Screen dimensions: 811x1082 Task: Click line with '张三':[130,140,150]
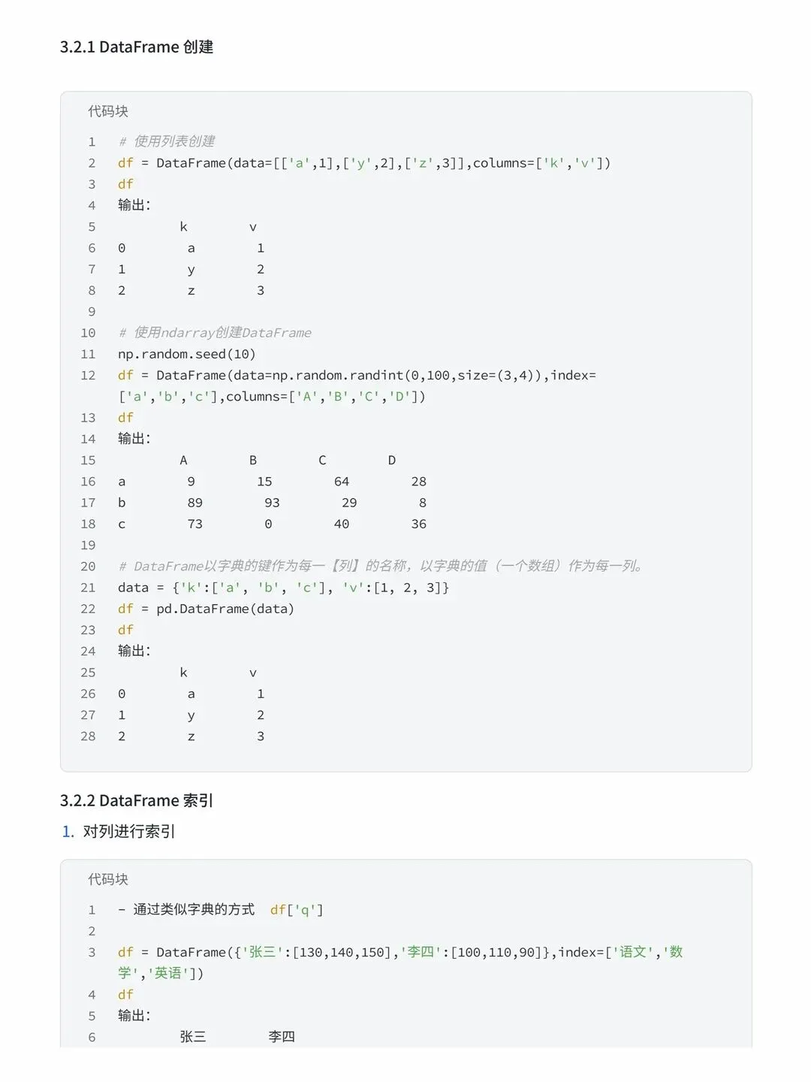[400, 963]
